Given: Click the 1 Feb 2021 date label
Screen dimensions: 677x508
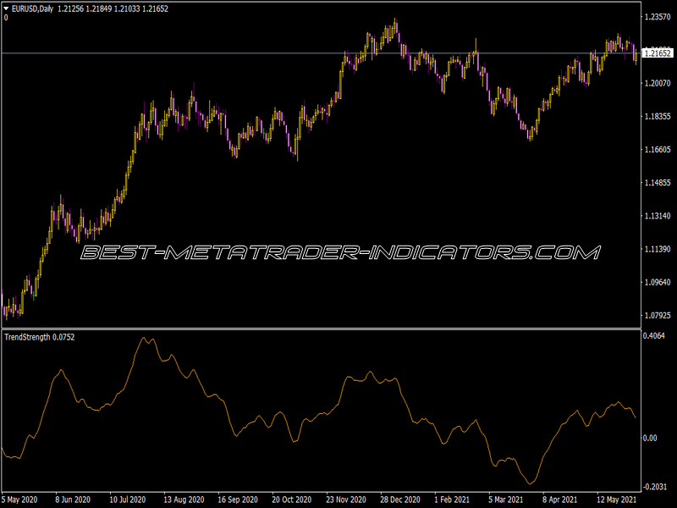Looking at the screenshot, I should (452, 500).
